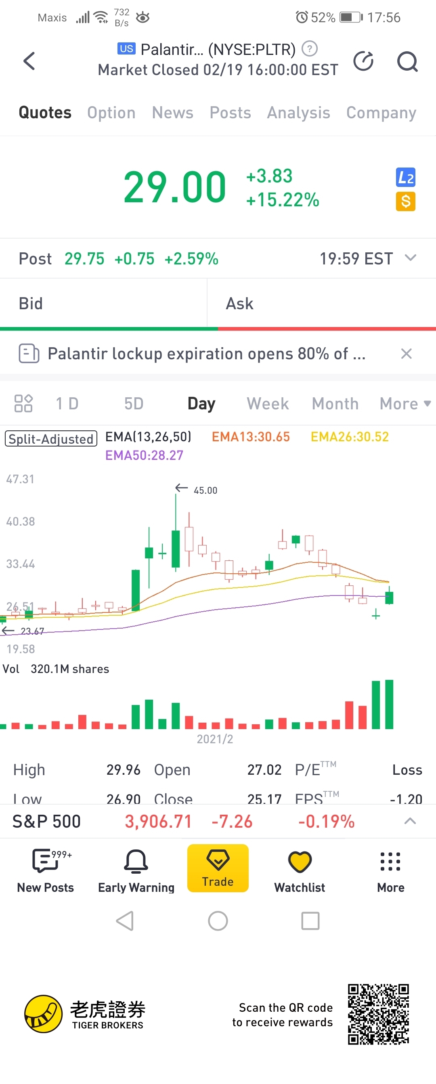436x1084 pixels.
Task: Tap the news note icon
Action: pyautogui.click(x=29, y=354)
